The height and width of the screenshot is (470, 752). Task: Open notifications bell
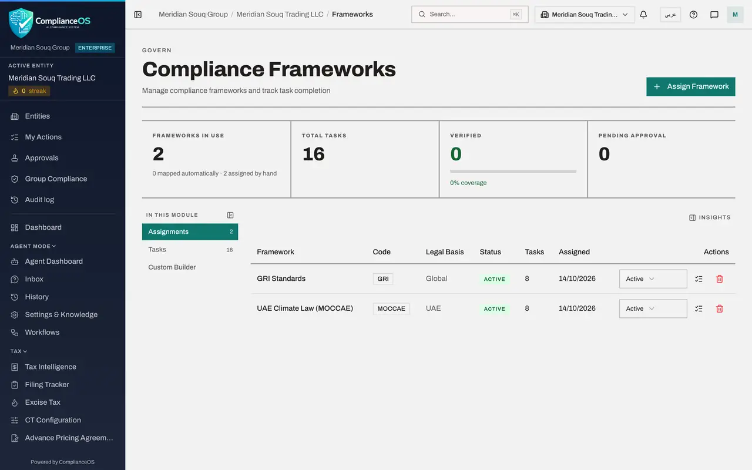click(x=643, y=15)
